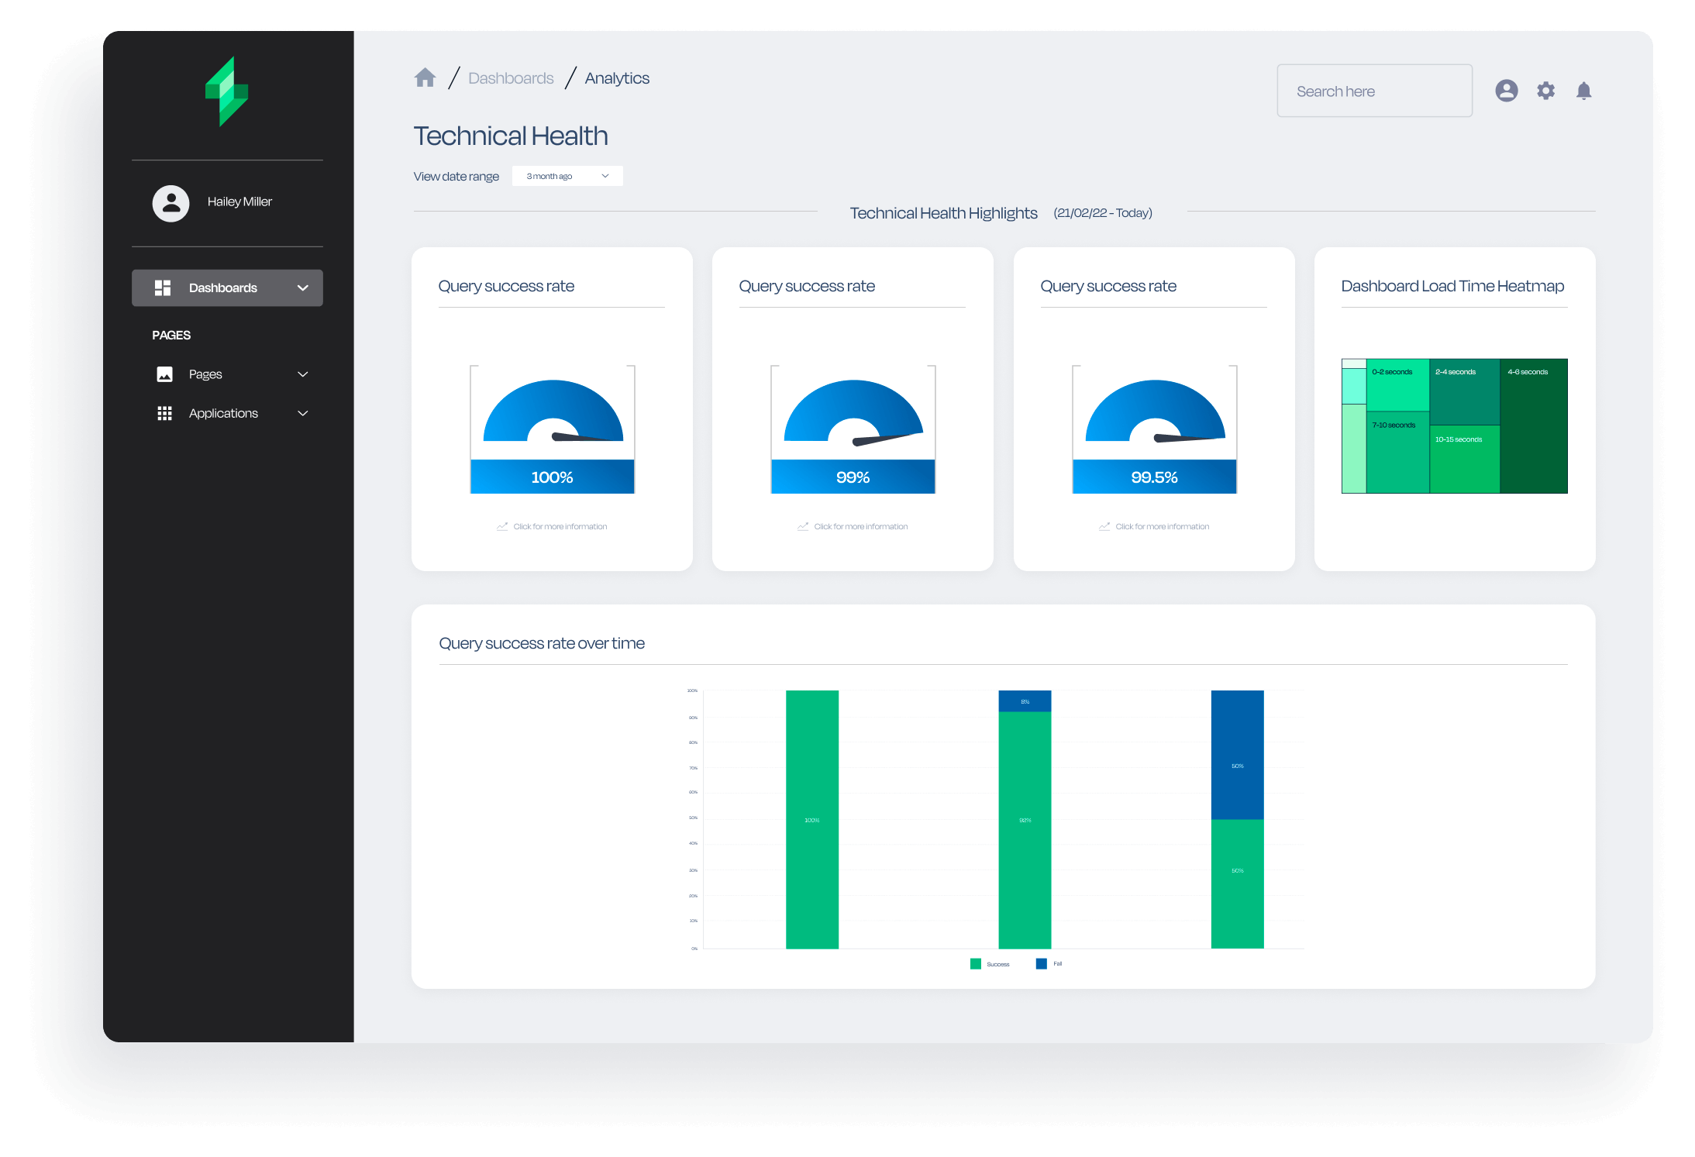
Task: Click for more info on 99% query rate
Action: pyautogui.click(x=851, y=525)
